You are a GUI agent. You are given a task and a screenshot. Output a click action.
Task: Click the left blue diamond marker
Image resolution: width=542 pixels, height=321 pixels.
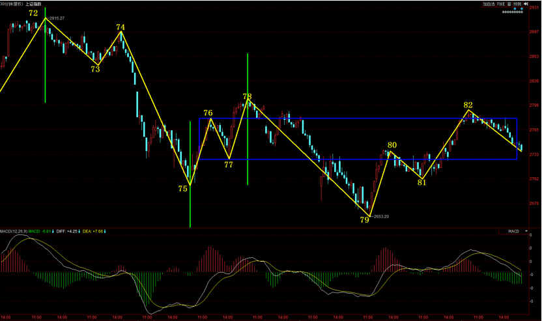click(515, 8)
